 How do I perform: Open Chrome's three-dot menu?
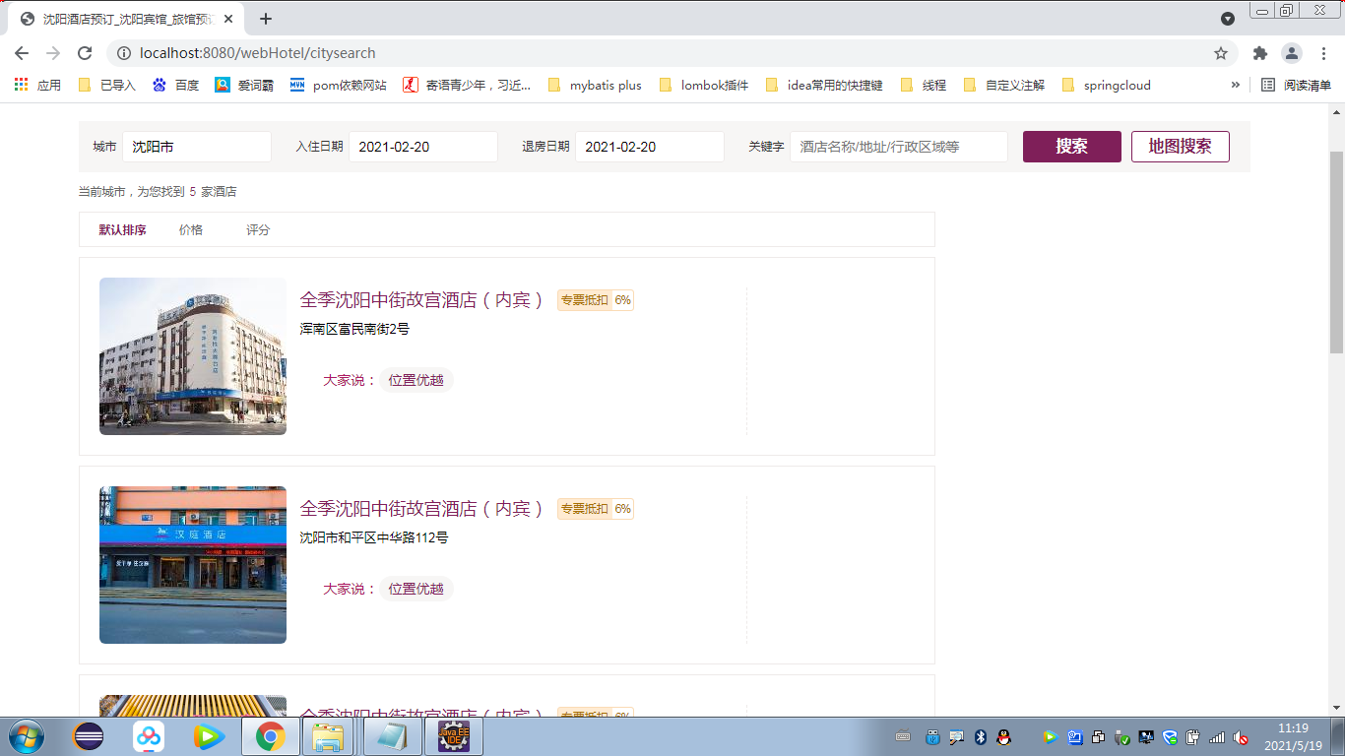pyautogui.click(x=1324, y=53)
